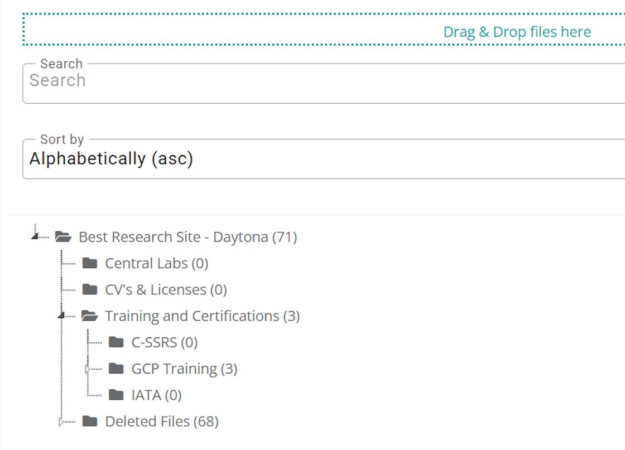
Task: Select the C-SSRS (0) tree item
Action: 165,342
